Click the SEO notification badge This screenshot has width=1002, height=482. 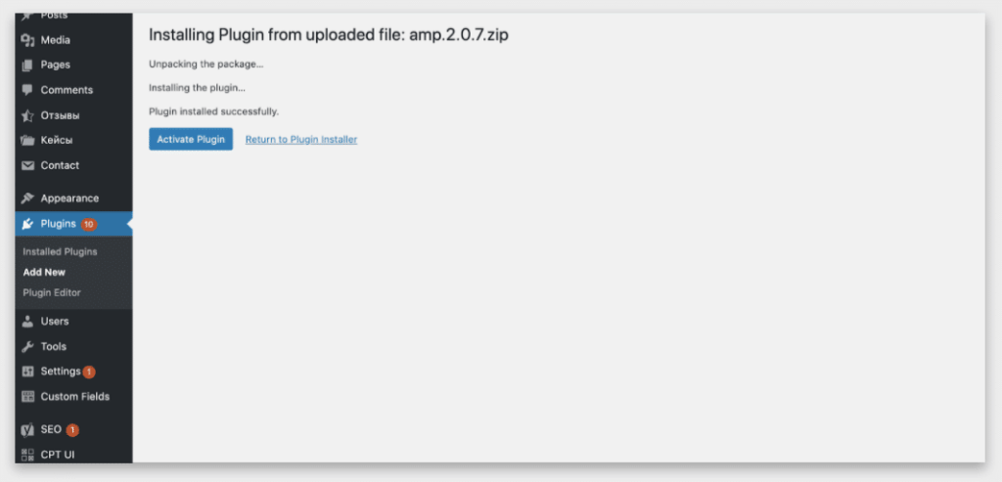coord(72,430)
